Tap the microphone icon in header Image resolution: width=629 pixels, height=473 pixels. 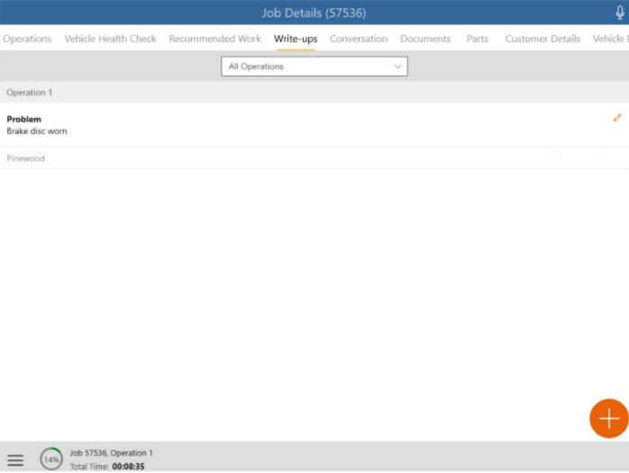(620, 13)
